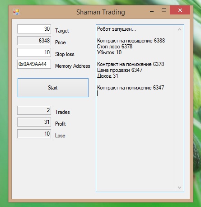Click the Price value field
201x207 pixels.
coord(34,41)
